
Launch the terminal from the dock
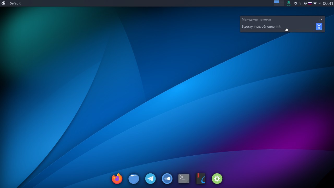click(x=184, y=179)
